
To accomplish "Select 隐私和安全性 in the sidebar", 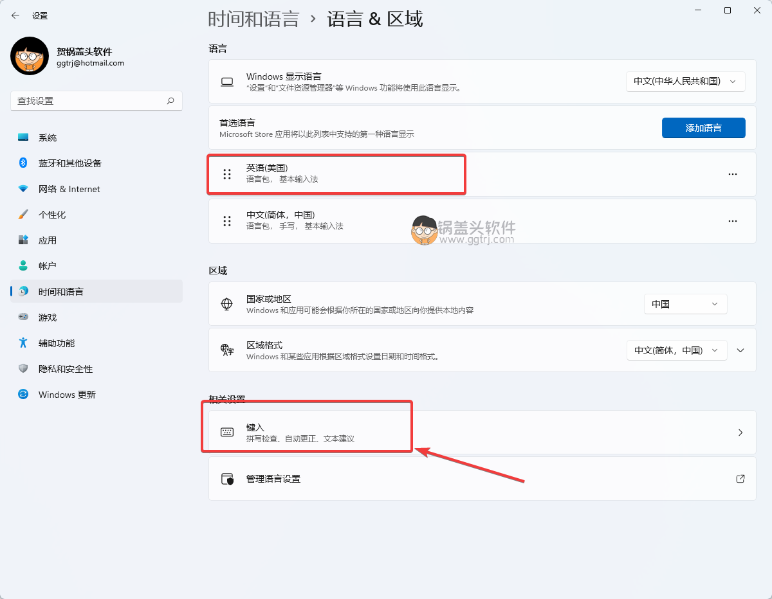I will click(96, 369).
